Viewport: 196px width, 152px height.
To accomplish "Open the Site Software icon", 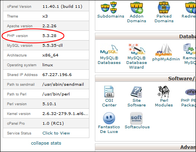I will pyautogui.click(x=136, y=92).
